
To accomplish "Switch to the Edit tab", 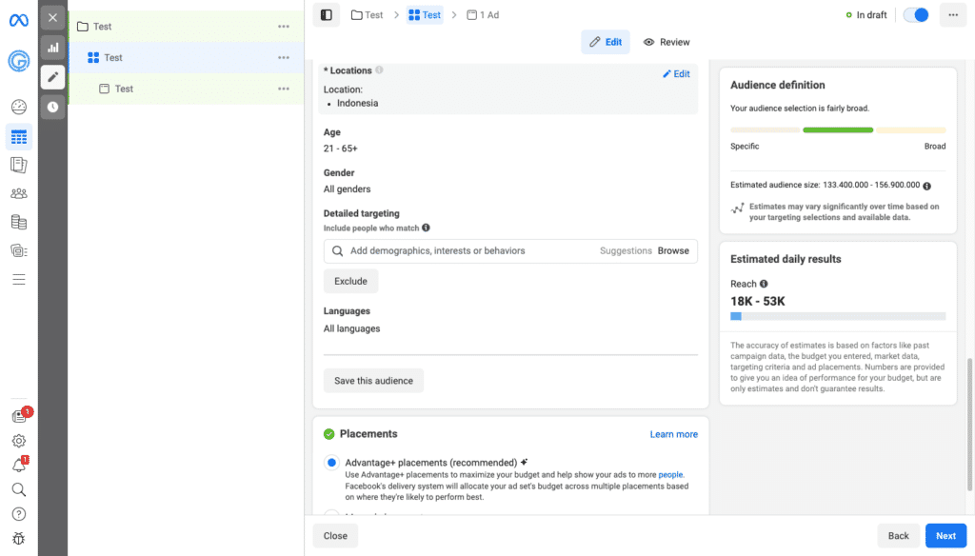I will tap(606, 42).
